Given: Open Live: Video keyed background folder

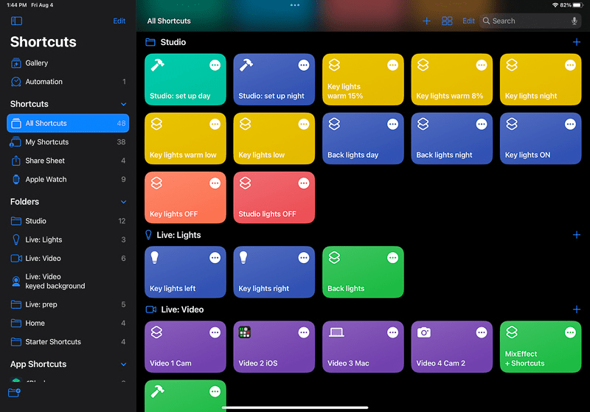Looking at the screenshot, I should tap(68, 282).
